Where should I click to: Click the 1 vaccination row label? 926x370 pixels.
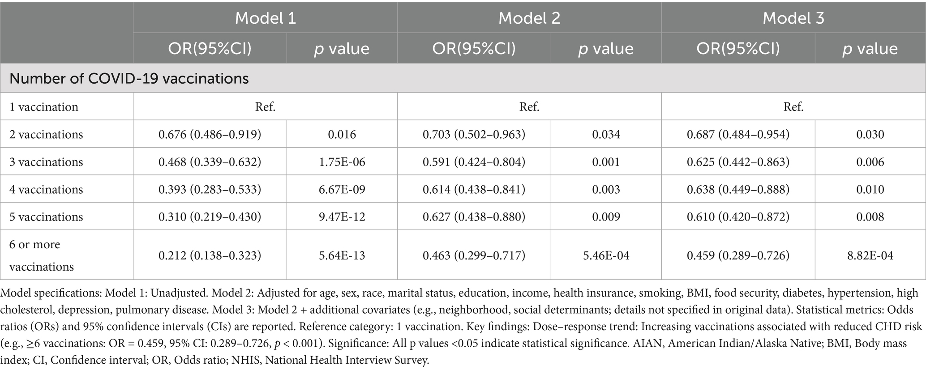[x=44, y=107]
